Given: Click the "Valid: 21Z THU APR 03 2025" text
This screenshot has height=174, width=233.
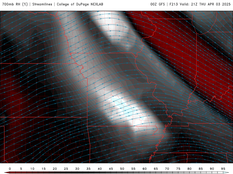Looking at the screenshot, I should tap(205, 4).
